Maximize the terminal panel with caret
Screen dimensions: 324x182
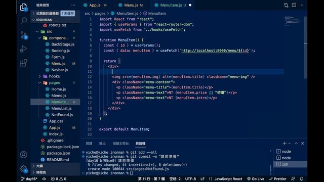click(x=296, y=143)
